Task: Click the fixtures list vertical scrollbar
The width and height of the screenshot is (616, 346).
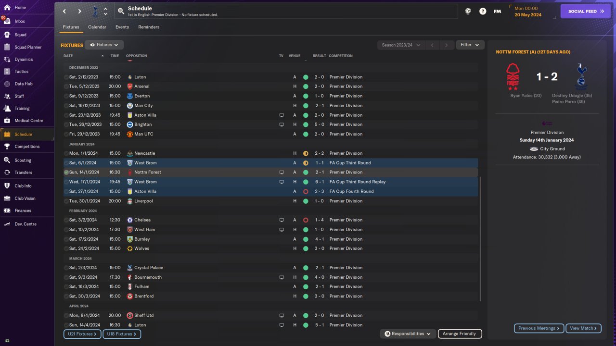Action: (480, 238)
